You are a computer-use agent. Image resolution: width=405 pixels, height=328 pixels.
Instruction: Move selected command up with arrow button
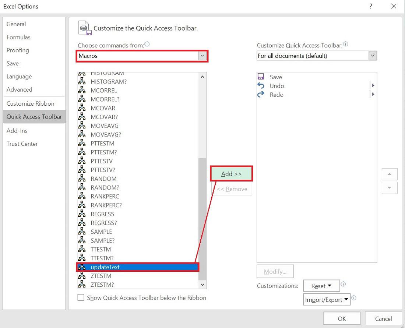(390, 174)
